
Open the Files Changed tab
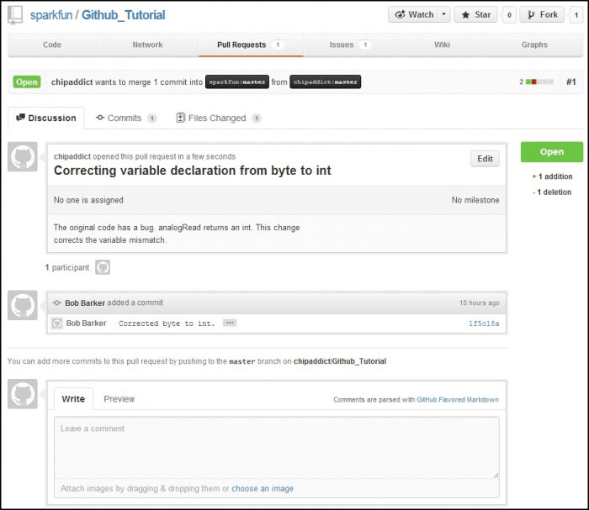(x=216, y=118)
